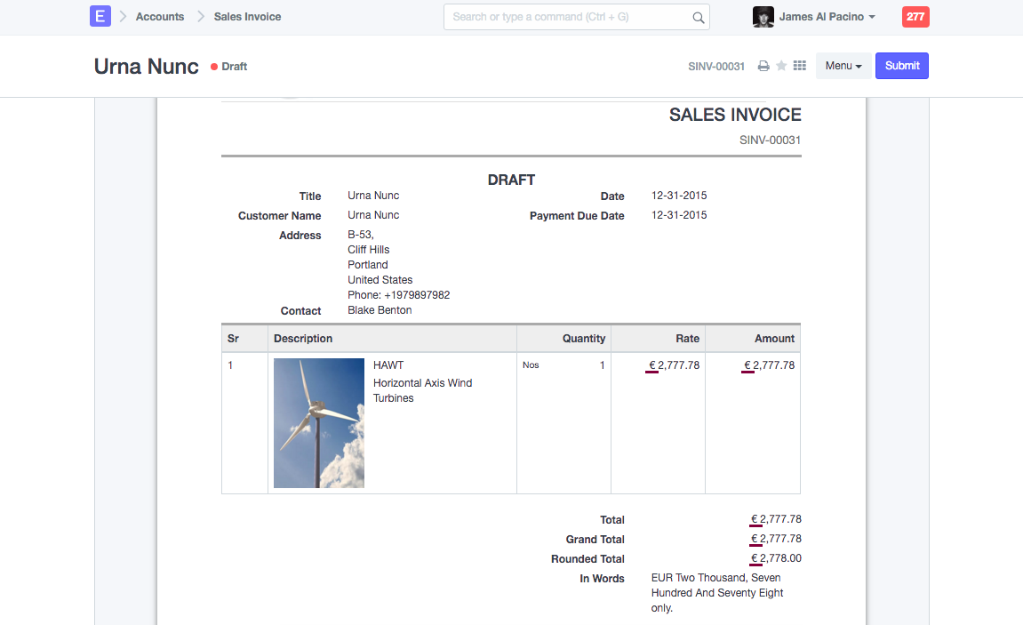The image size is (1023, 625).
Task: Submit the sales invoice
Action: point(901,66)
